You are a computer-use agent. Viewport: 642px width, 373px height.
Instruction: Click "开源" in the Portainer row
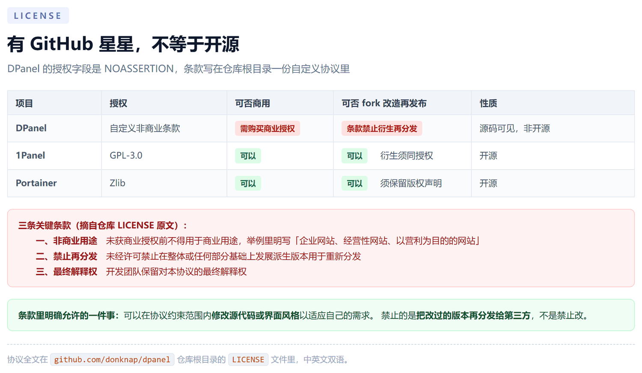(488, 183)
